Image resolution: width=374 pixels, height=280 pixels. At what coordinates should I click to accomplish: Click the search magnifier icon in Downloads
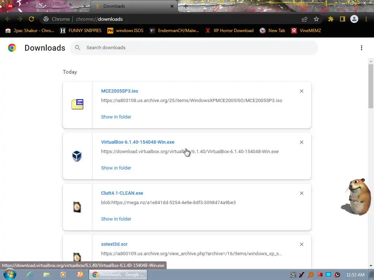point(77,48)
